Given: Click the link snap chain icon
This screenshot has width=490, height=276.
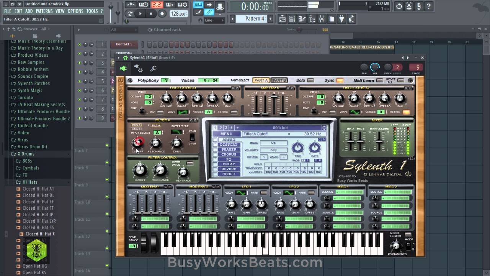Looking at the screenshot, I should pyautogui.click(x=209, y=13).
